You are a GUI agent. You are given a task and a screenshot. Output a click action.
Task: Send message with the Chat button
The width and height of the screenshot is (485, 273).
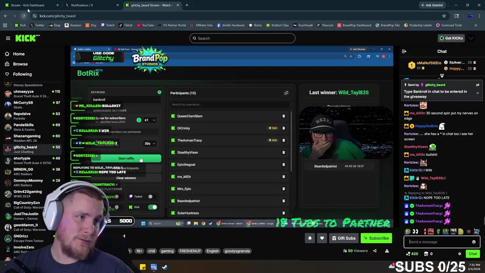tap(472, 254)
